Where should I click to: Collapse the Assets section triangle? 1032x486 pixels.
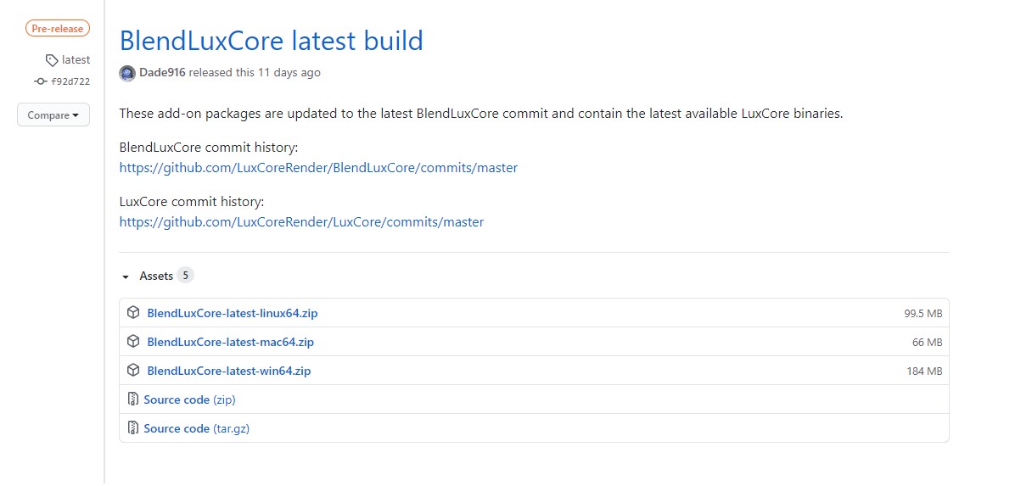coord(126,277)
